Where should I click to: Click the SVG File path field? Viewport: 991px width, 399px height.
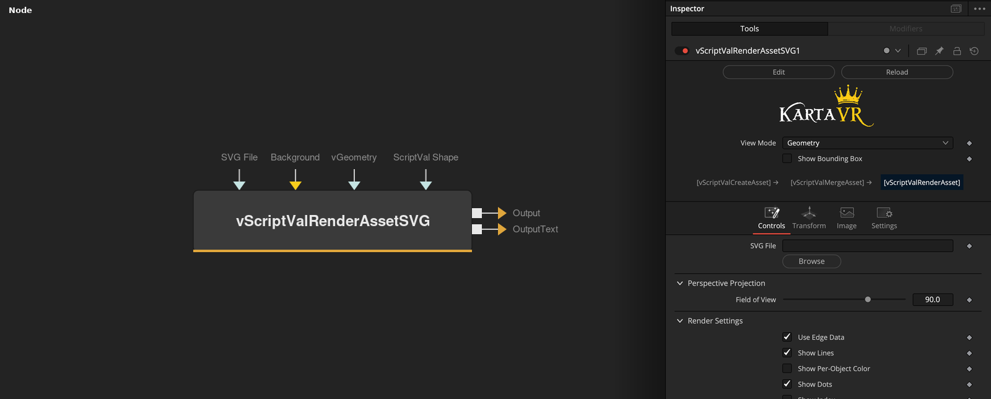867,246
